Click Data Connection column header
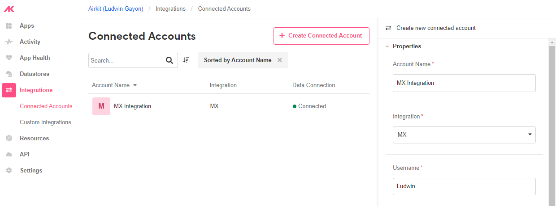This screenshot has width=556, height=206. click(x=314, y=85)
